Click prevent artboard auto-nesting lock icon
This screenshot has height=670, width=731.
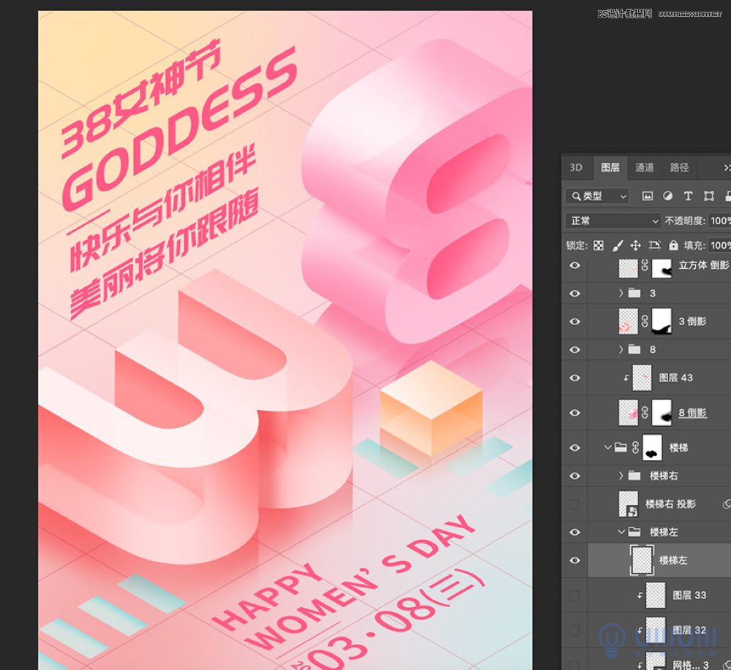pyautogui.click(x=654, y=245)
